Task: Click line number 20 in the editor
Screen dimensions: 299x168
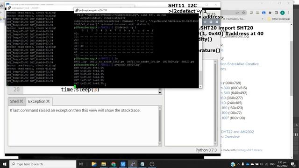Action: click(16, 90)
